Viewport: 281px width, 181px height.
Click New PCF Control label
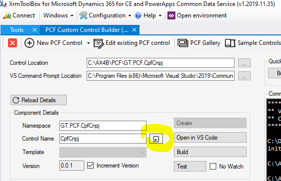pos(59,43)
